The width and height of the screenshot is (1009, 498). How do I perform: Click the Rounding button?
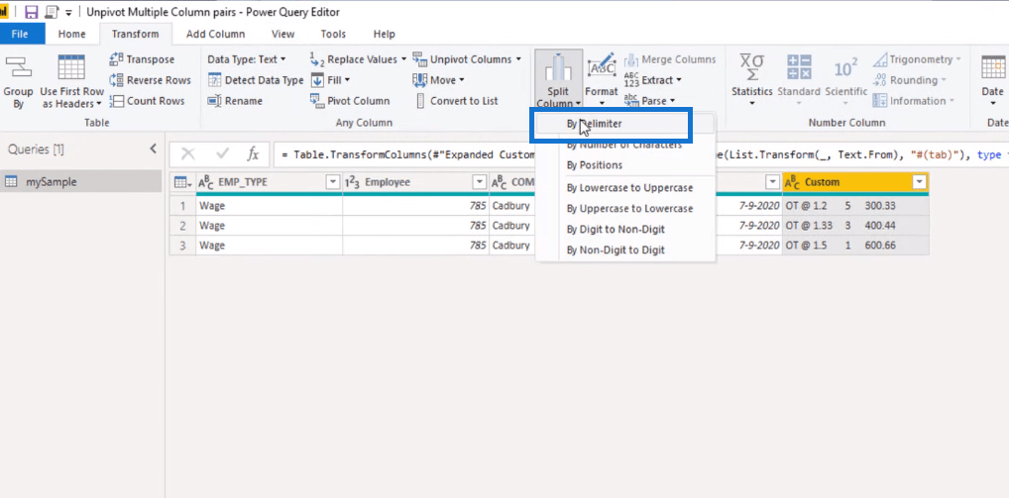click(x=909, y=80)
